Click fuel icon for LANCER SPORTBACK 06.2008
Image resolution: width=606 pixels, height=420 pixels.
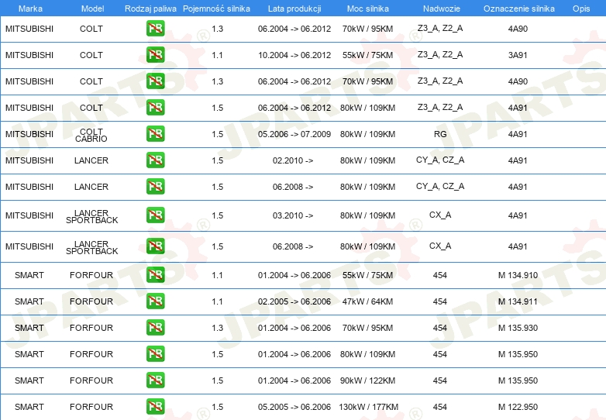tap(155, 246)
